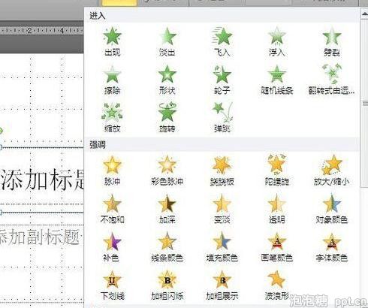Apply the 补色 complementary color effect
Screen dimensions: 368x308
(111, 247)
